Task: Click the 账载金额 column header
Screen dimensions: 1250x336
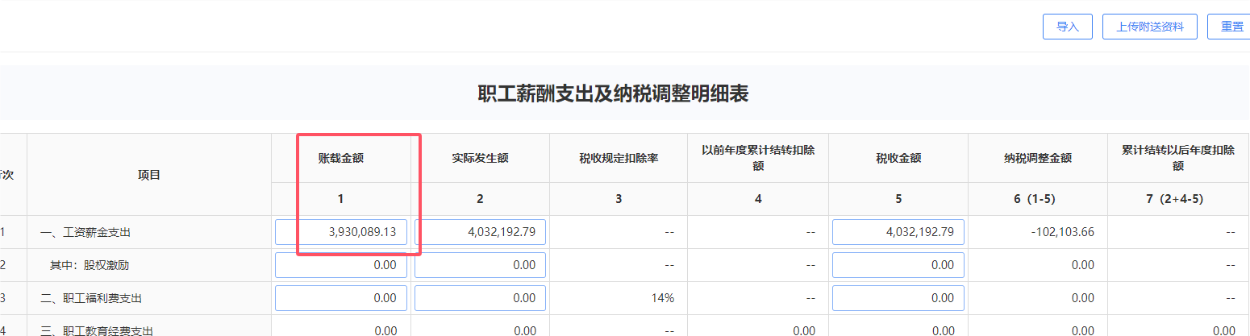Action: point(341,158)
